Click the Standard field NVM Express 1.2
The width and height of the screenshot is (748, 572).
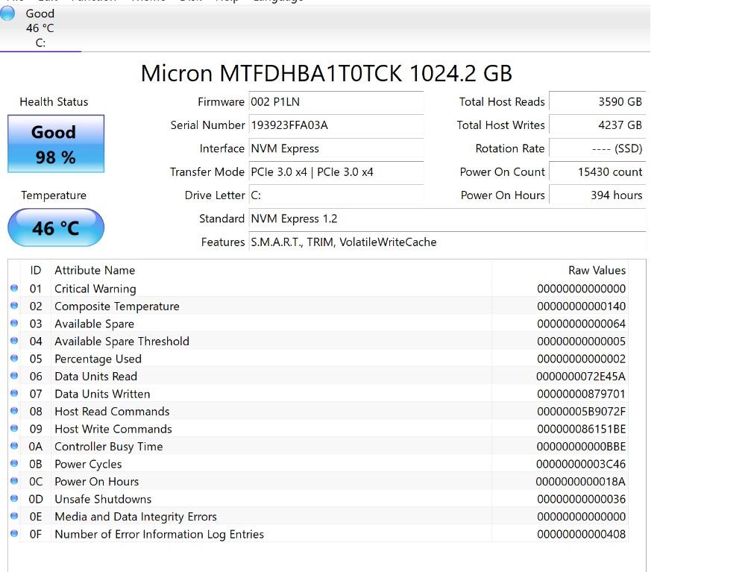[447, 219]
